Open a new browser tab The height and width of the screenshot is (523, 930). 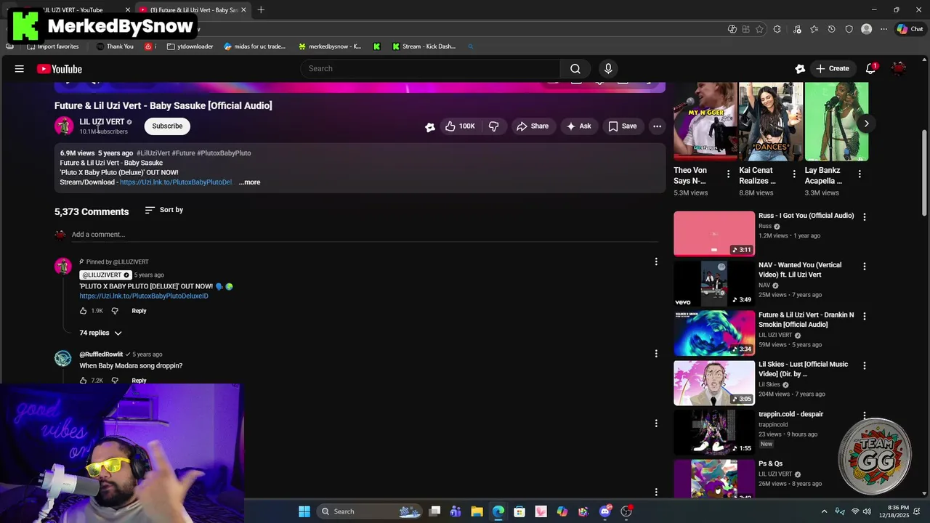(261, 9)
